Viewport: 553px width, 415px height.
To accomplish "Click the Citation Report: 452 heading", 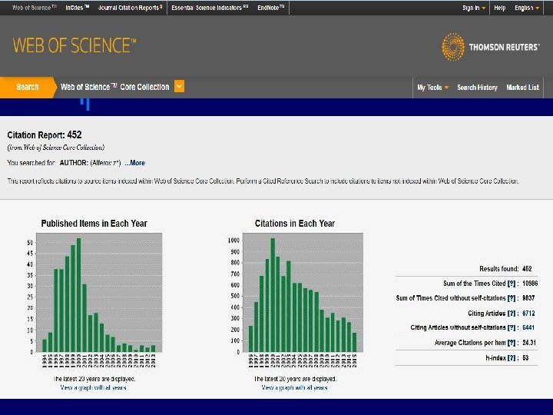I will coord(45,134).
